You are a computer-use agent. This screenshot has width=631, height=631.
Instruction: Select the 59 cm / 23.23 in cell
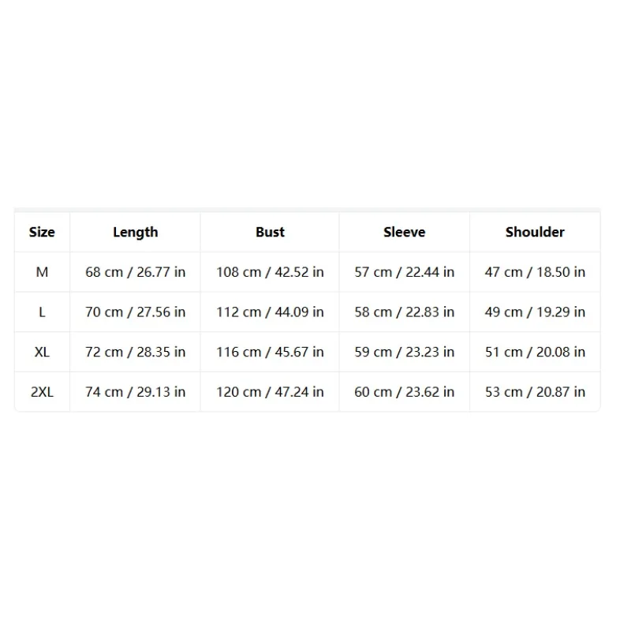pyautogui.click(x=404, y=352)
